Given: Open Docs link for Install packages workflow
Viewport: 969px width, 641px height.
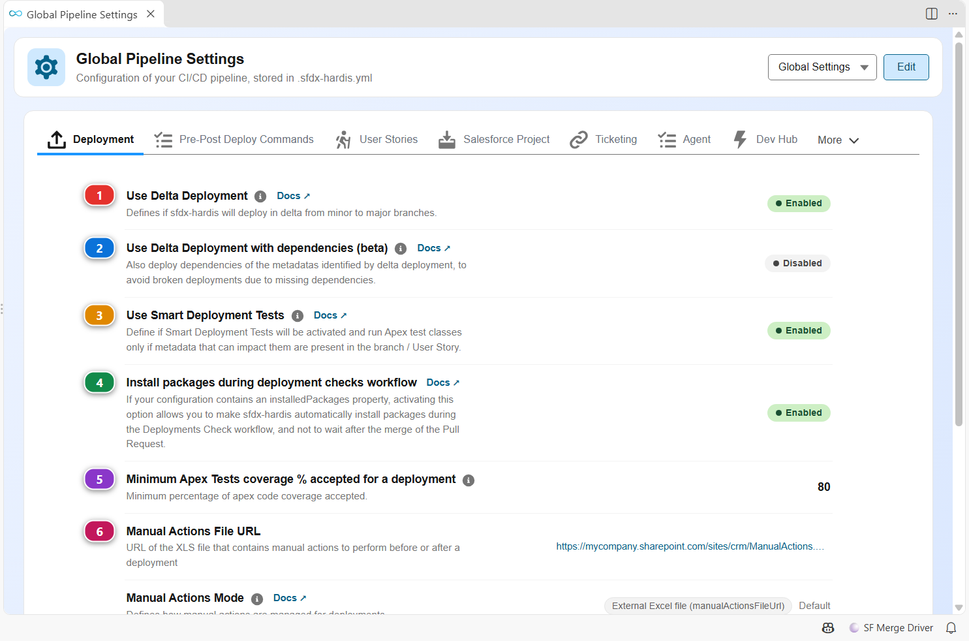Looking at the screenshot, I should coord(443,383).
